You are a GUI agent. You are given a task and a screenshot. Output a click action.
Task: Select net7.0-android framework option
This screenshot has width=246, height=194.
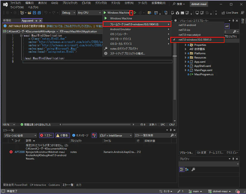point(197,25)
